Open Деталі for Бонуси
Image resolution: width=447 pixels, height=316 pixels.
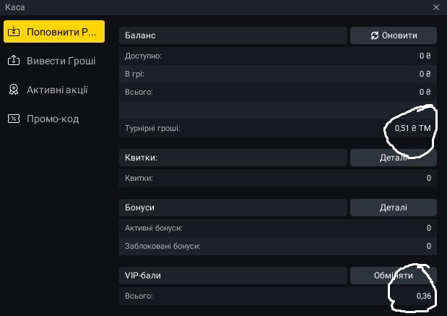tap(393, 208)
